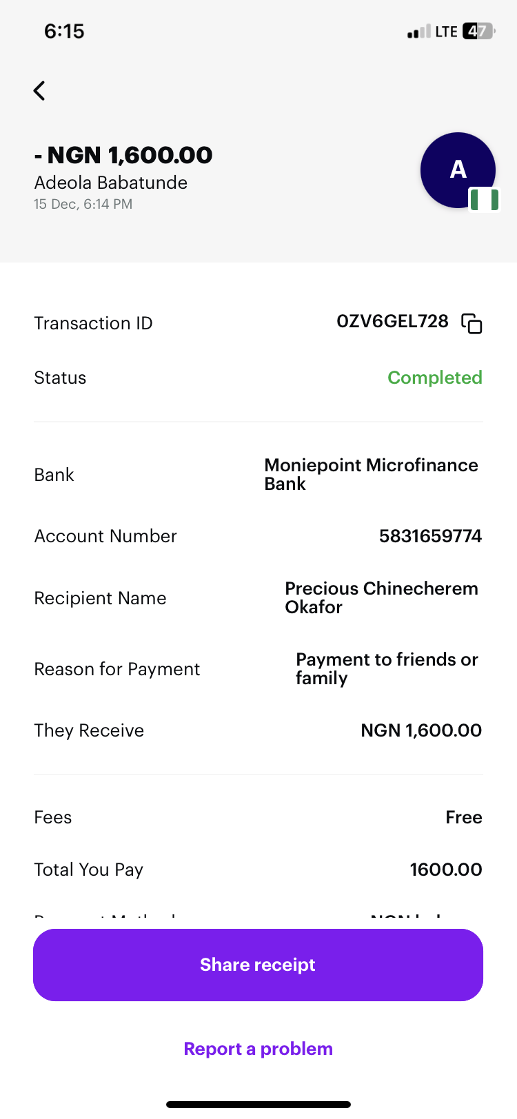This screenshot has width=517, height=1119.
Task: Tap the Moniepoint Microfinance Bank value
Action: click(371, 474)
